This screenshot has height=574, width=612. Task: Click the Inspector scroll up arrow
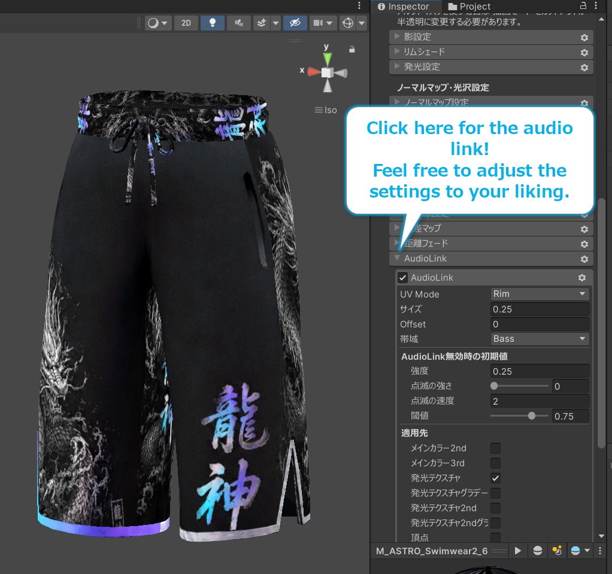(601, 19)
